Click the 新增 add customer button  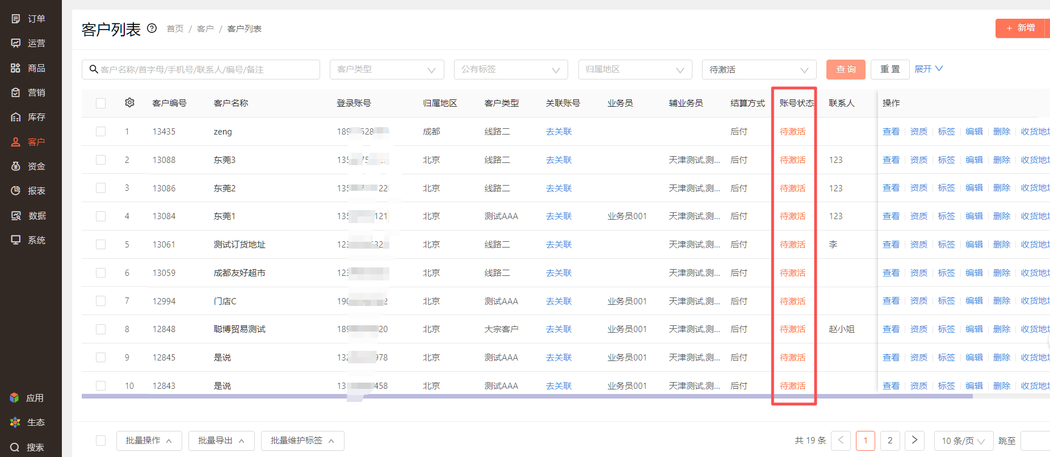[1020, 28]
